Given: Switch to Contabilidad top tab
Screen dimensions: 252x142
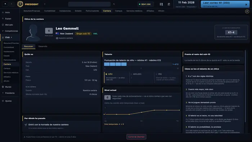Looking at the screenshot, I should 50,11.
